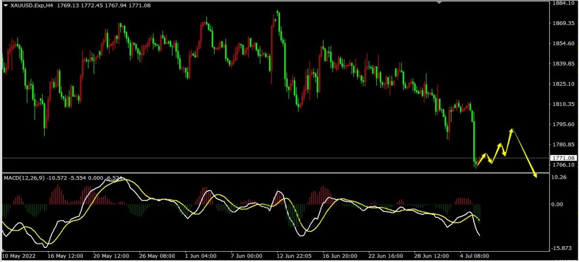Click the 16 Jun 20:00 time label
579x262 pixels.
point(340,255)
